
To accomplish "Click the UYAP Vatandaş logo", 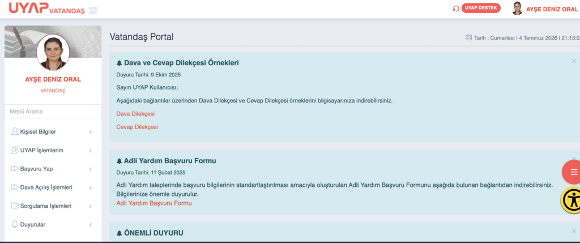I will click(x=47, y=8).
